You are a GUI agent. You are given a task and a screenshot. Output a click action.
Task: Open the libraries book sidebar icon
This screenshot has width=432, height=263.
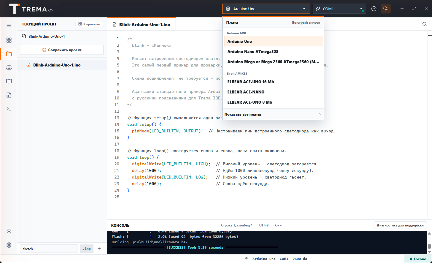pyautogui.click(x=9, y=81)
